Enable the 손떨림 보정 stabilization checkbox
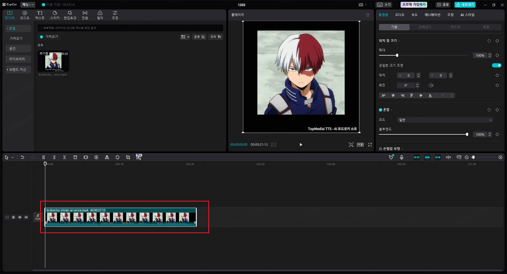The height and width of the screenshot is (274, 507). click(x=381, y=149)
